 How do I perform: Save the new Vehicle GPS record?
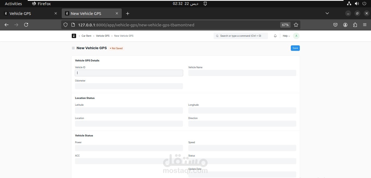pos(295,48)
